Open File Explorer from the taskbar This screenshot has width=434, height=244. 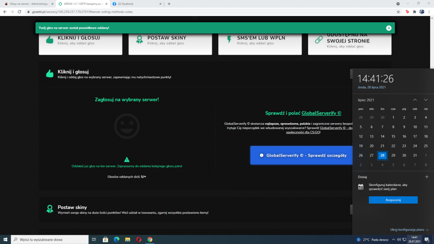pos(128,240)
